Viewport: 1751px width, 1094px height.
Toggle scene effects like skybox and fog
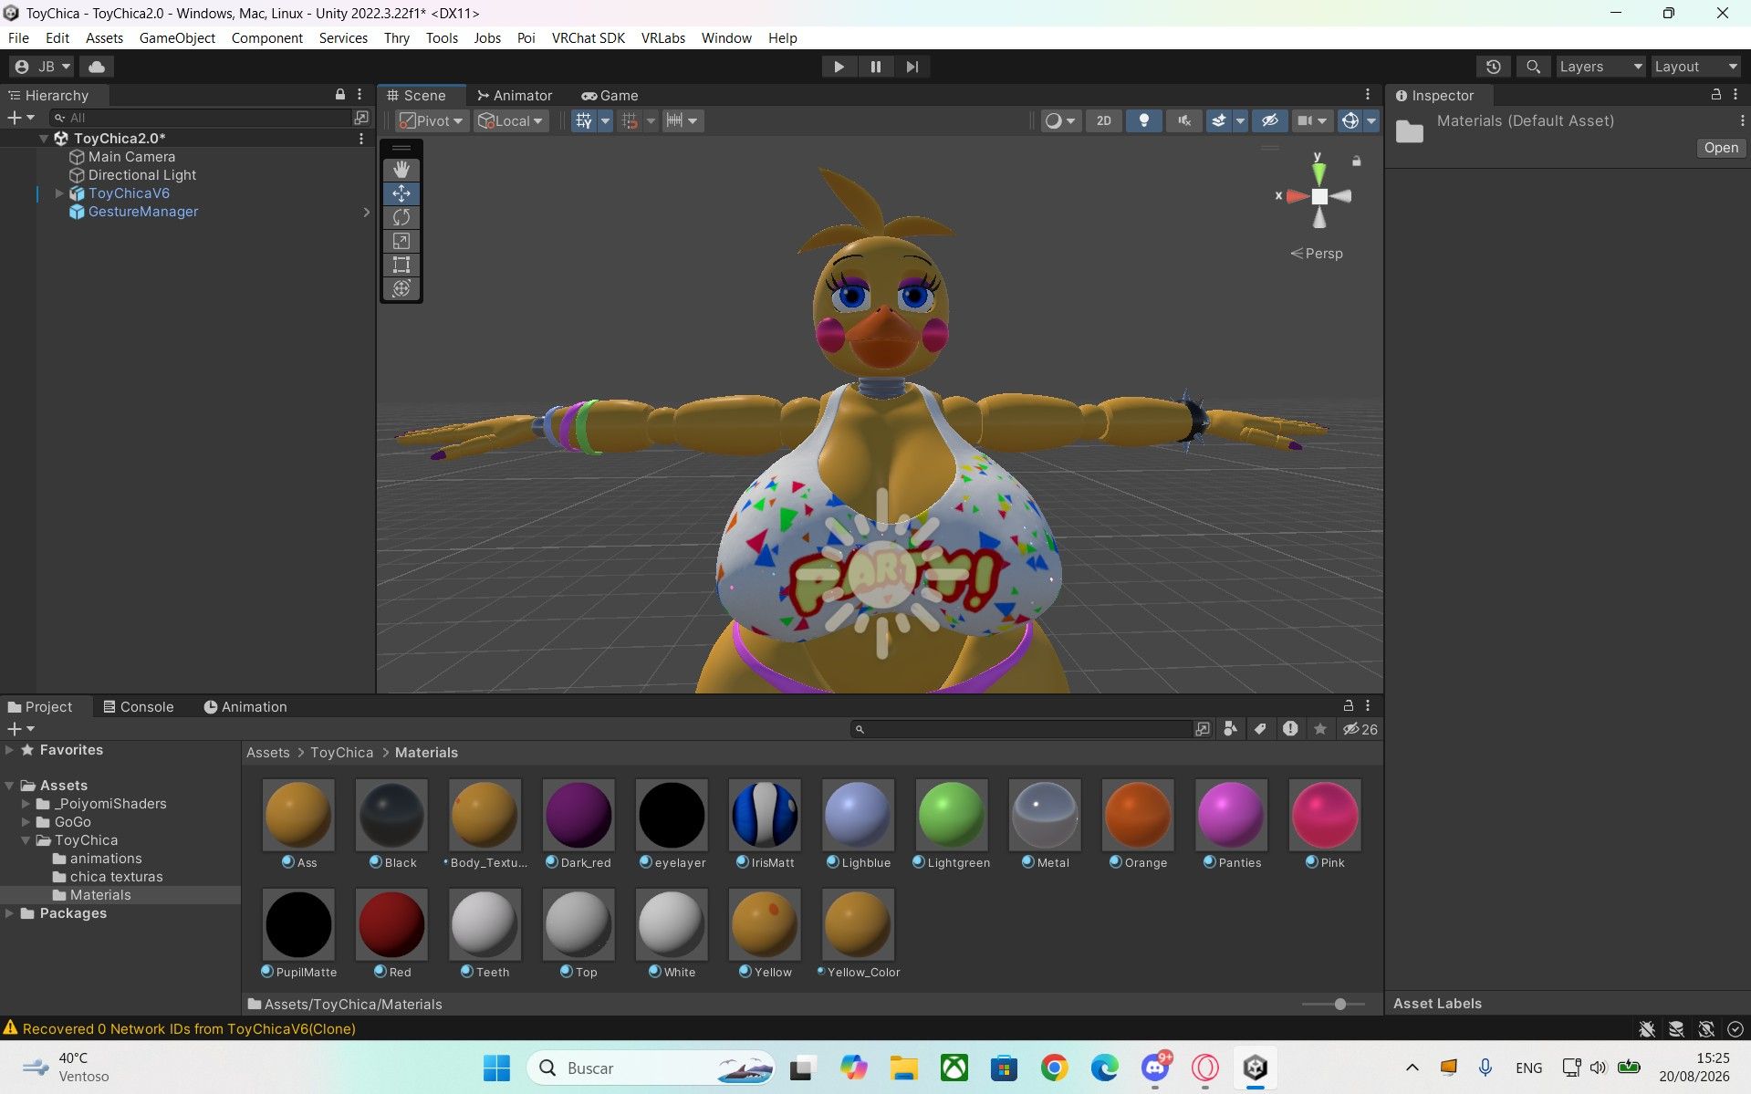(x=1218, y=120)
